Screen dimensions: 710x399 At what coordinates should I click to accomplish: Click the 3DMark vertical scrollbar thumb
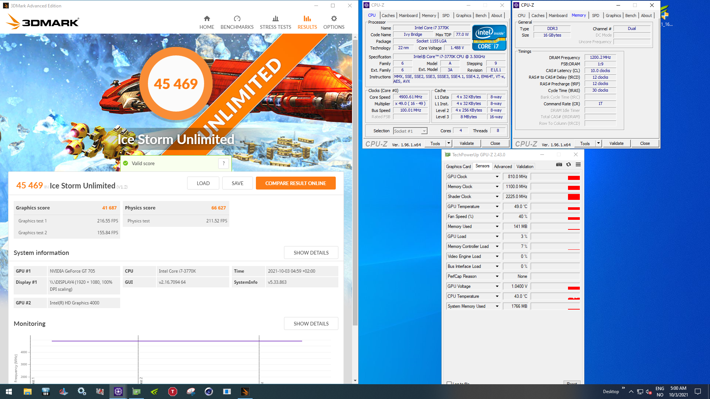point(355,183)
